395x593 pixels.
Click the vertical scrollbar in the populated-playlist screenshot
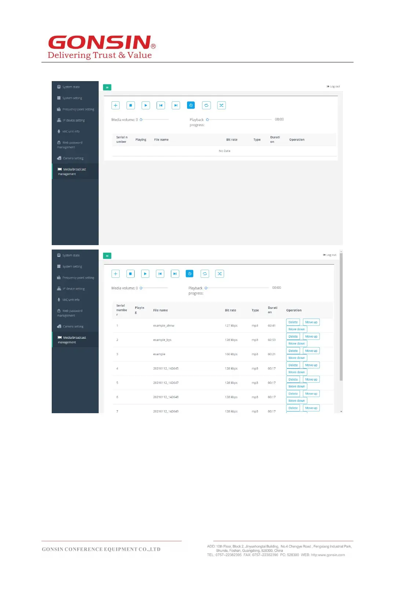[341, 317]
